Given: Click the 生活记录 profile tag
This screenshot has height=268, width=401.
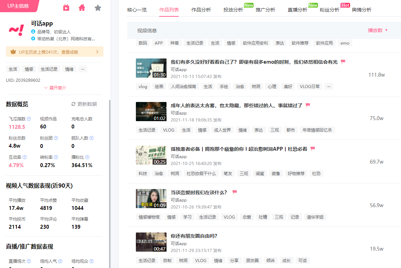Looking at the screenshot, I should (49, 69).
